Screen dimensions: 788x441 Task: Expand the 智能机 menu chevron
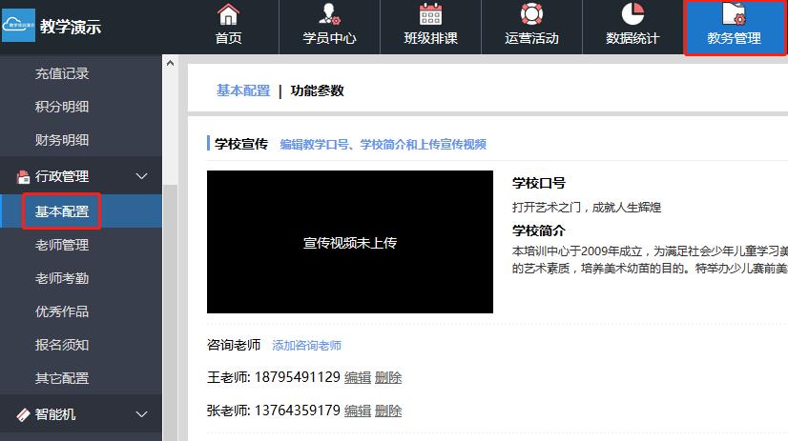(x=142, y=414)
